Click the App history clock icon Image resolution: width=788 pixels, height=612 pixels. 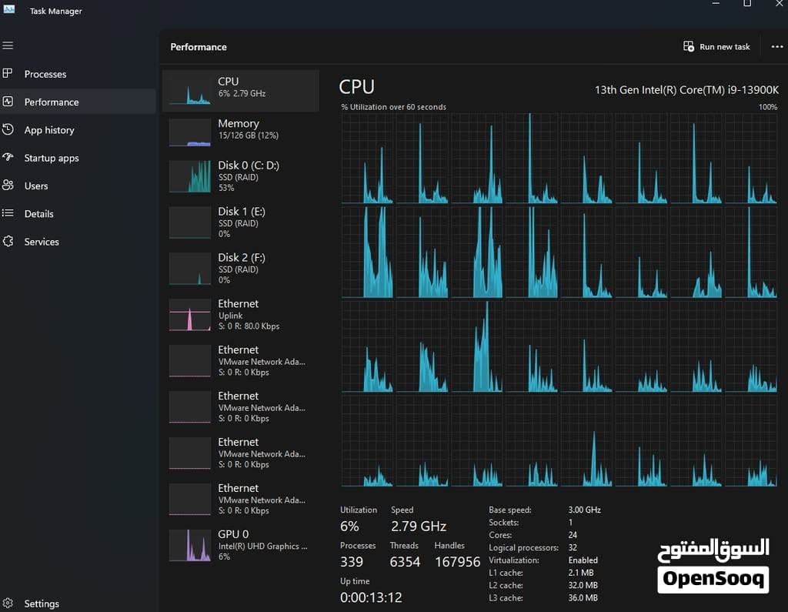(8, 130)
